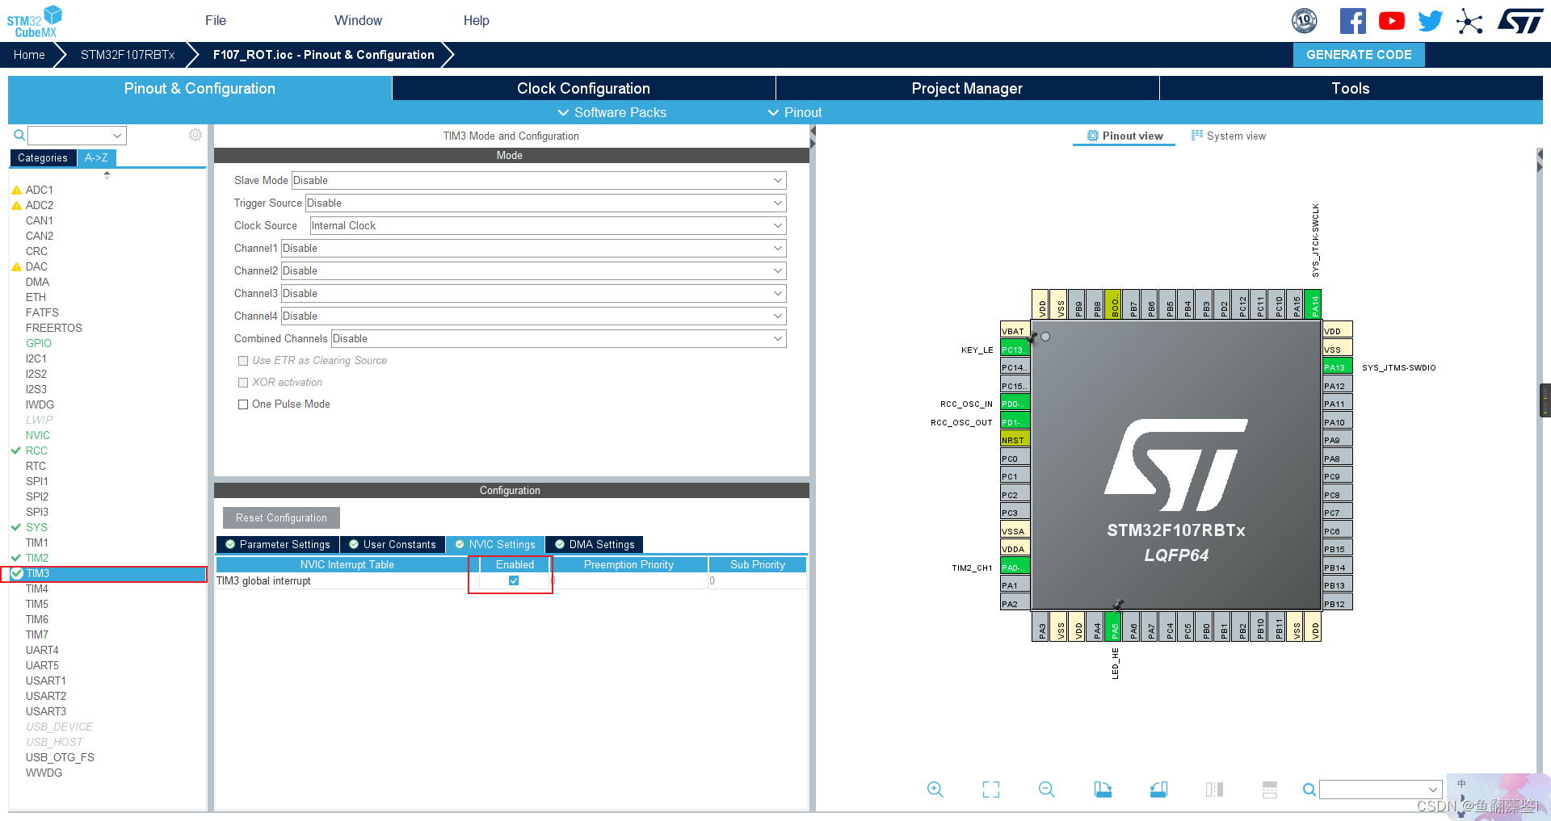
Task: Open the Channel3 dropdown
Action: click(533, 293)
